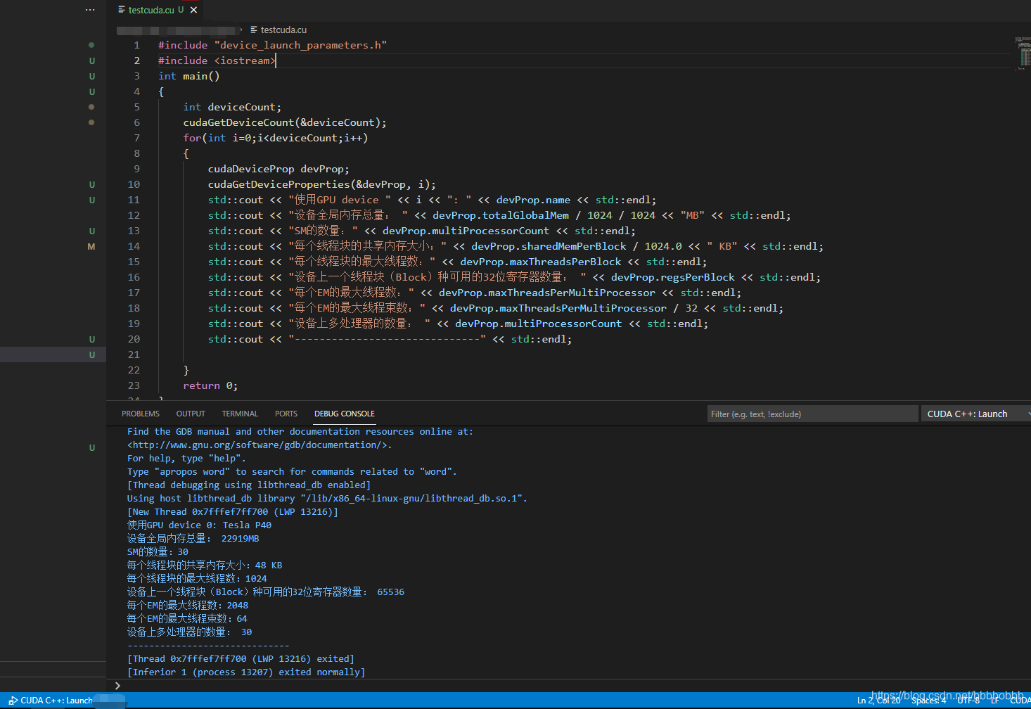Click the 'device_launch_parameters.h' include string
1031x709 pixels.
pos(300,45)
